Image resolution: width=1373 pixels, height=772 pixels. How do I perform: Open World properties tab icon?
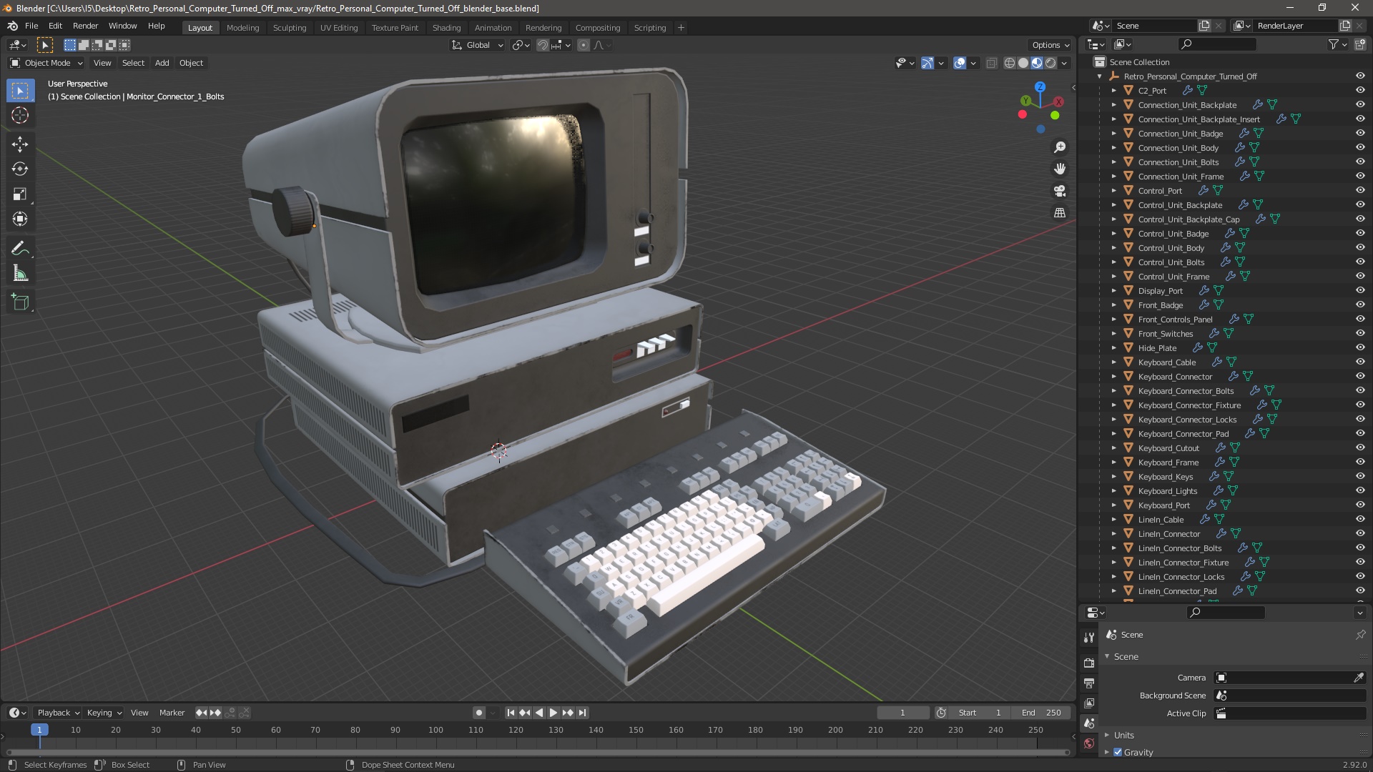pyautogui.click(x=1089, y=743)
